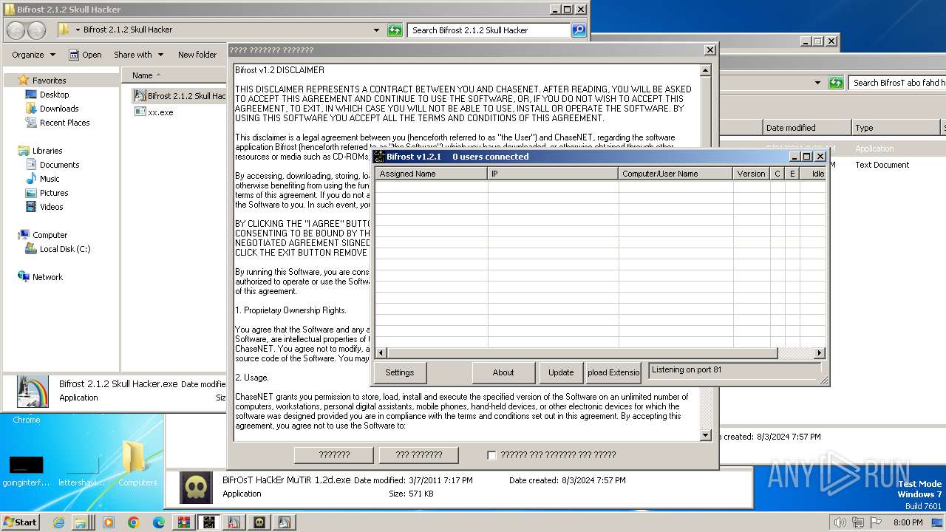946x532 pixels.
Task: Select Network in navigation pane
Action: click(x=47, y=277)
